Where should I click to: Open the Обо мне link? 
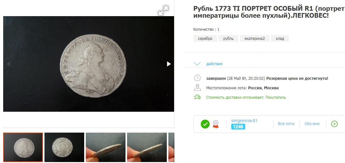(312, 124)
